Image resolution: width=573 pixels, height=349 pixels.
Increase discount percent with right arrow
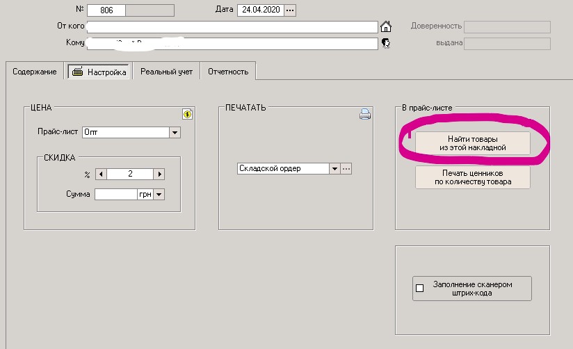pos(160,174)
